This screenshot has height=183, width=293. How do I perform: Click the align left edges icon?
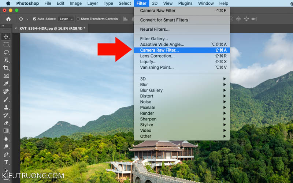pos(126,19)
